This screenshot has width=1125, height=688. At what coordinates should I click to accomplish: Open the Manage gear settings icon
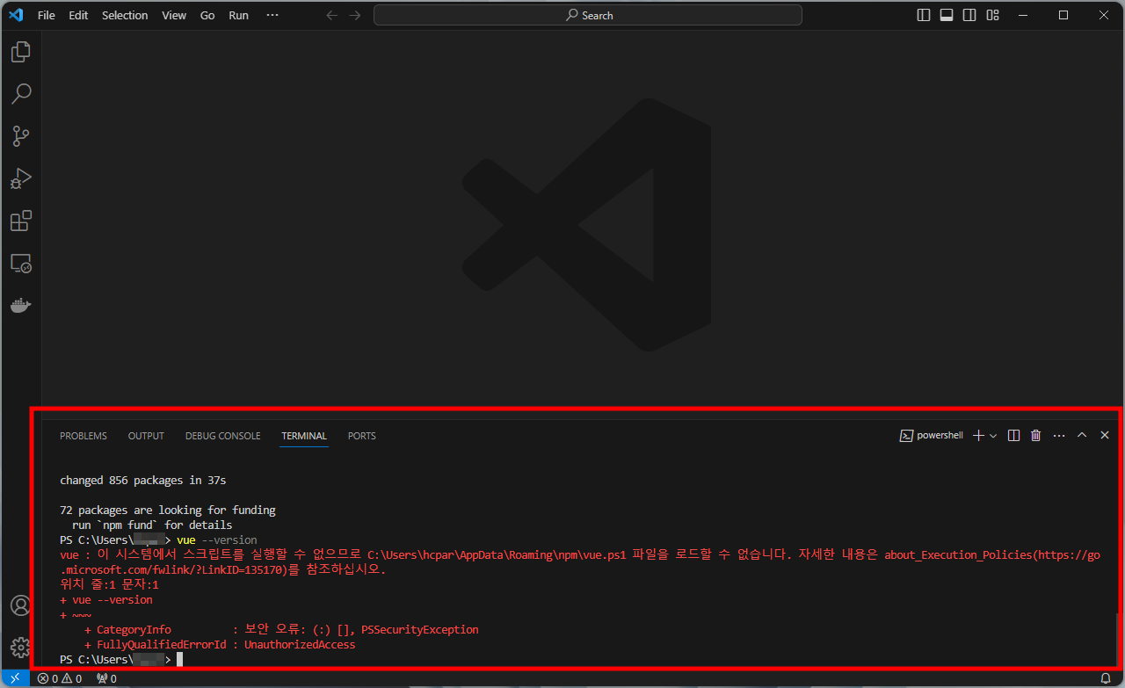(20, 648)
